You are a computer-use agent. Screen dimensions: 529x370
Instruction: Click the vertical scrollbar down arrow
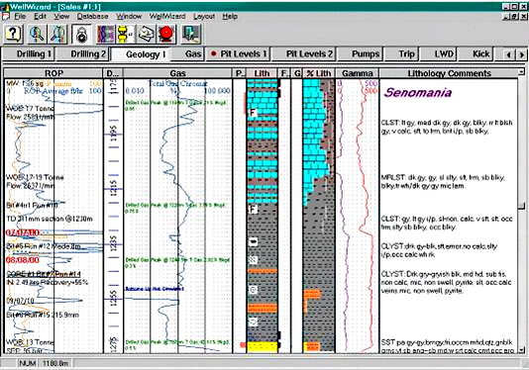tap(522, 350)
